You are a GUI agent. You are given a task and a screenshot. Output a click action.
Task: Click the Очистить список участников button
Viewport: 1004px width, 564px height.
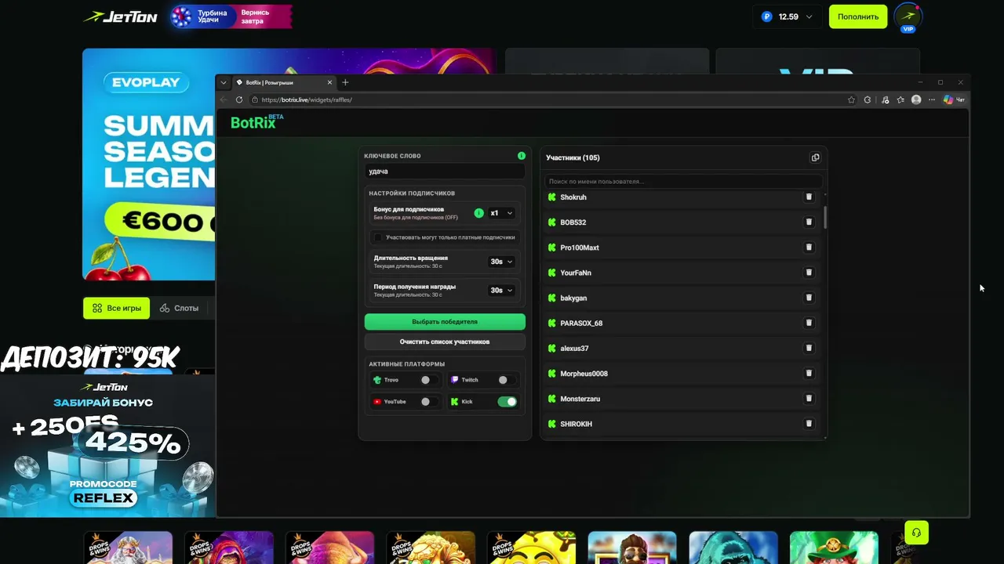(445, 342)
